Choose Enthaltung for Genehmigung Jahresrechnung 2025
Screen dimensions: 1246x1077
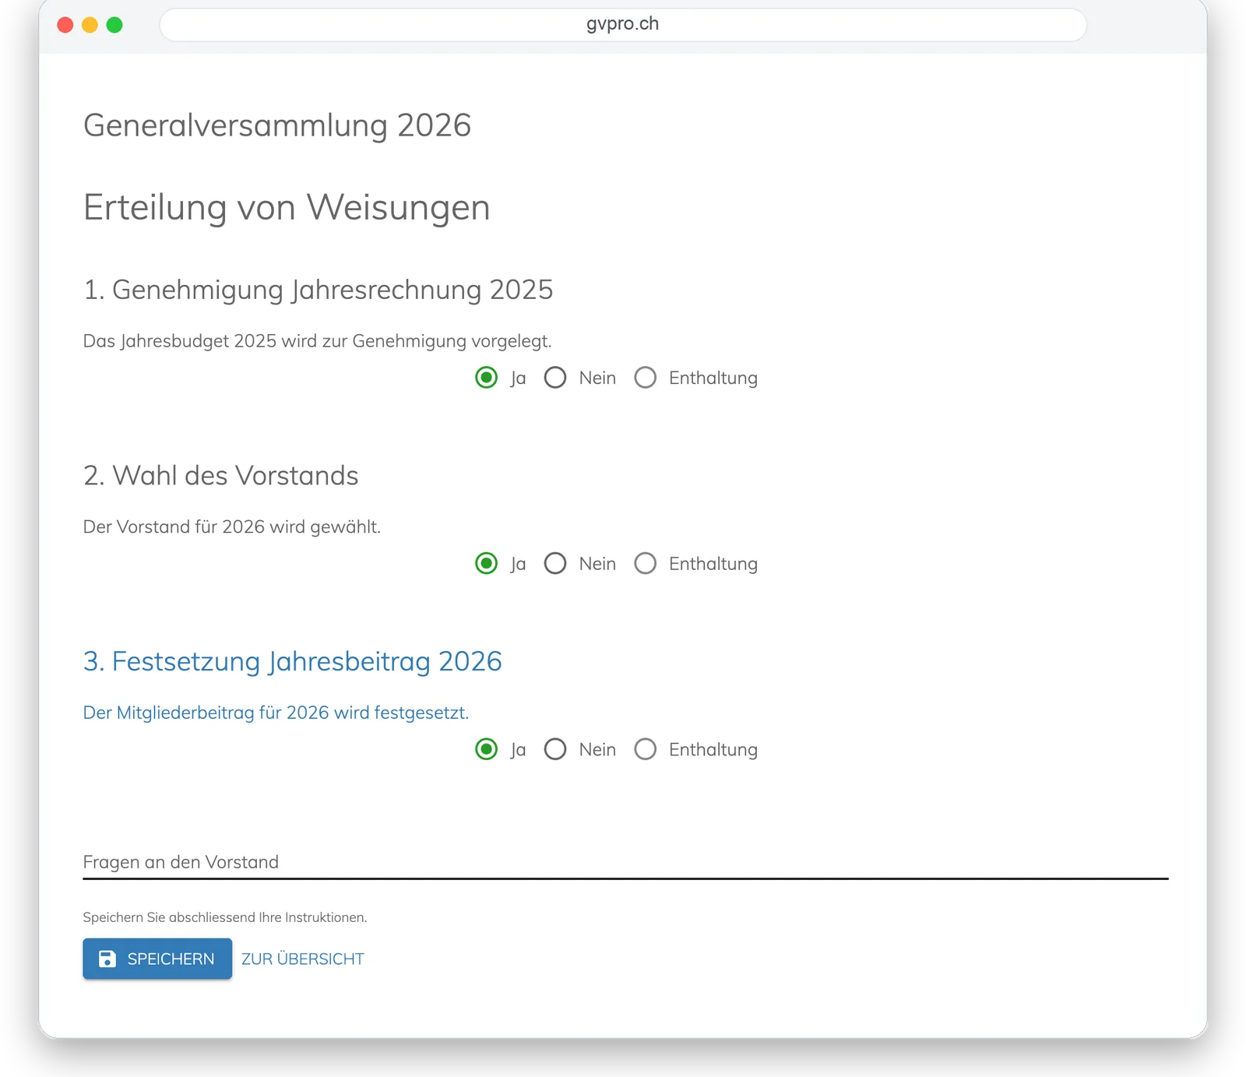646,378
